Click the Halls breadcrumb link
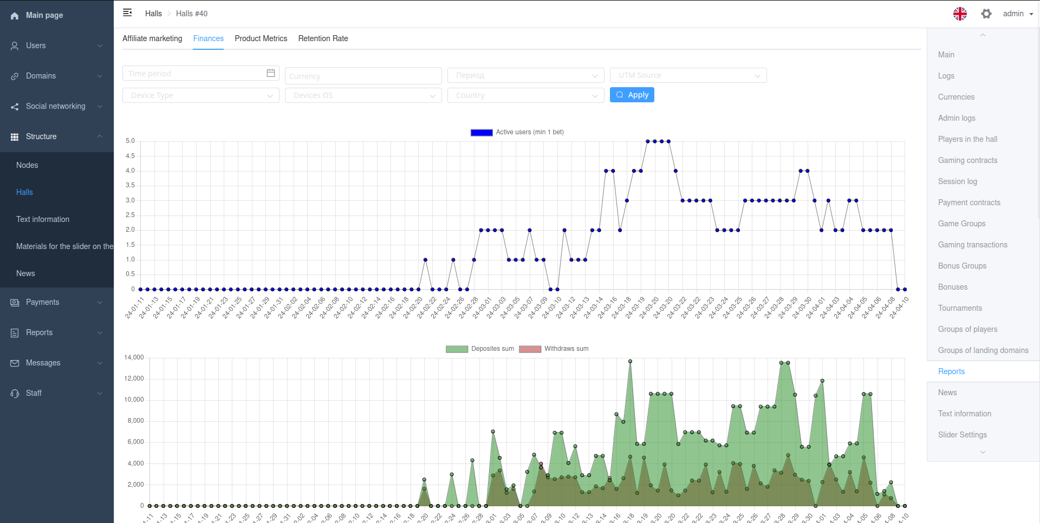 pos(153,14)
